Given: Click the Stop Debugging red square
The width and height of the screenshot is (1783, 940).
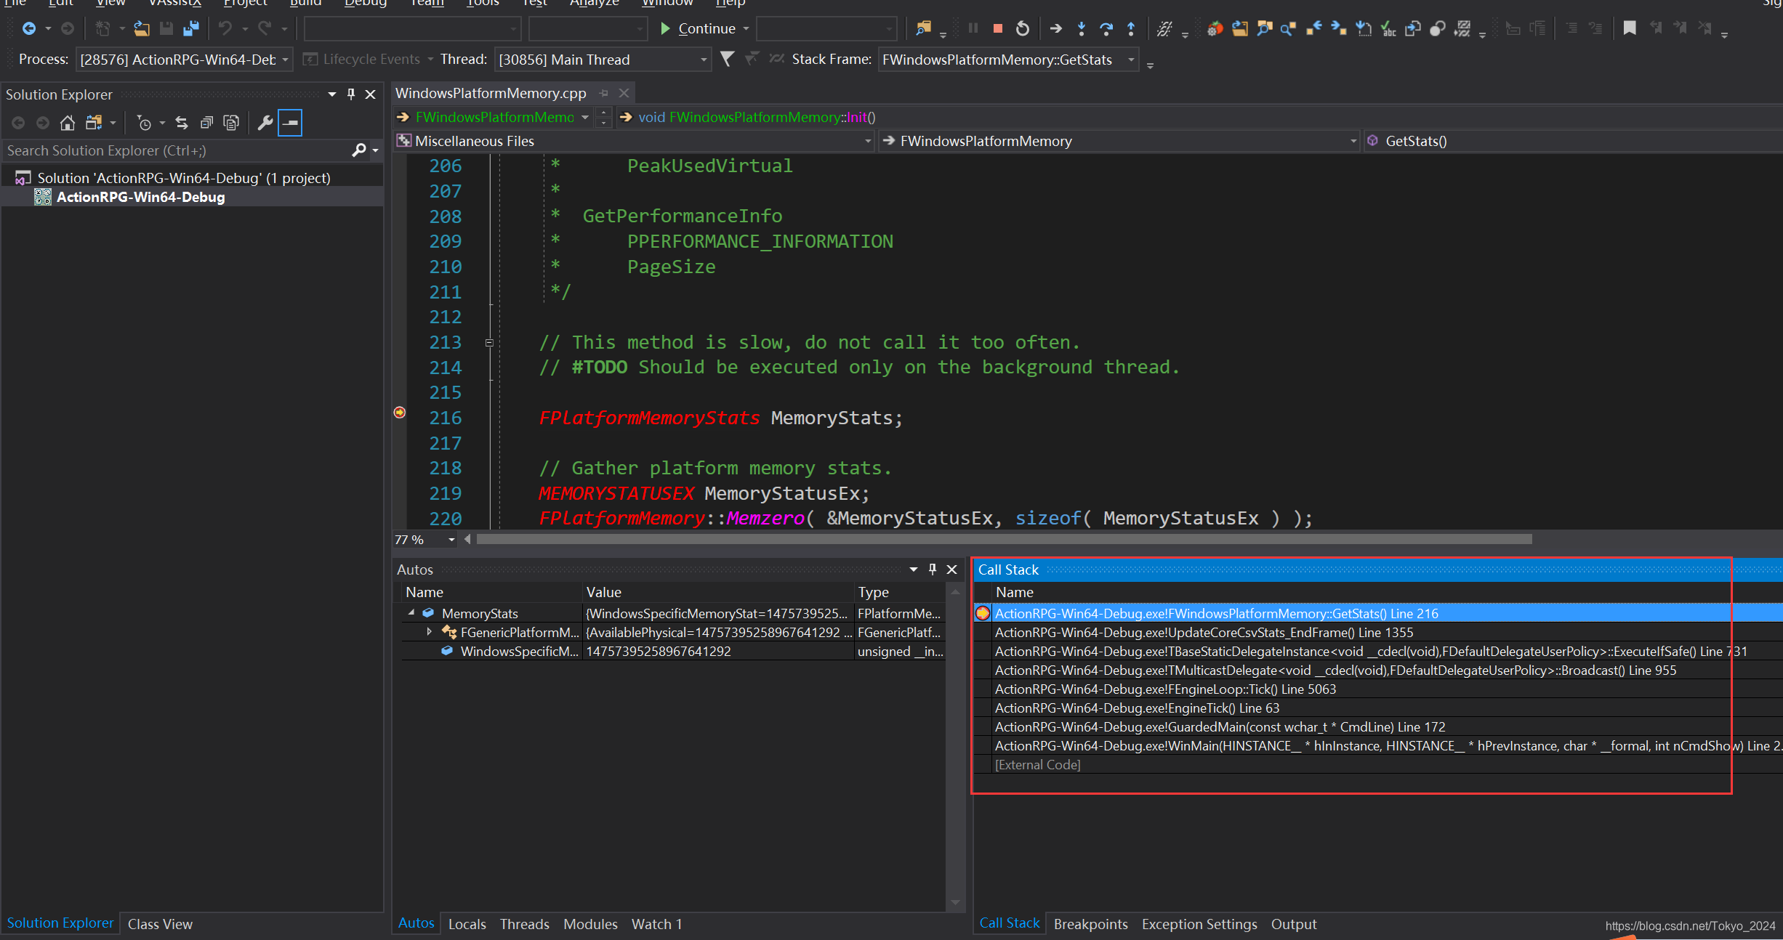Looking at the screenshot, I should tap(998, 28).
